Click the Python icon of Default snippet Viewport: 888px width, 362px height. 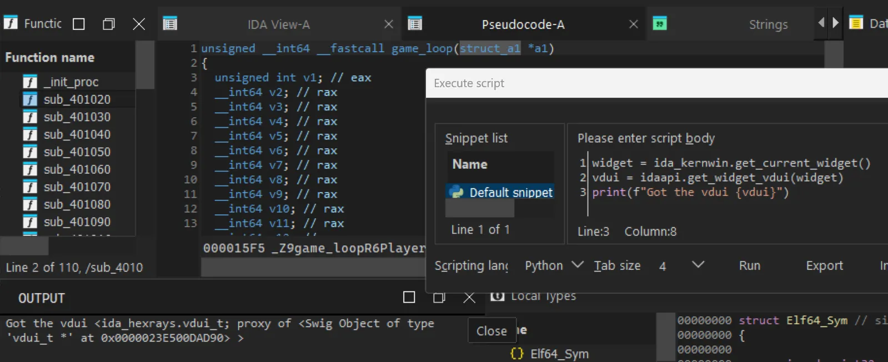click(x=457, y=192)
